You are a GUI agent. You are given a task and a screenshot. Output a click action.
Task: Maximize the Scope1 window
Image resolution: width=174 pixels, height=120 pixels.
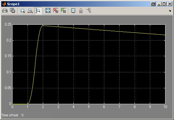point(164,4)
